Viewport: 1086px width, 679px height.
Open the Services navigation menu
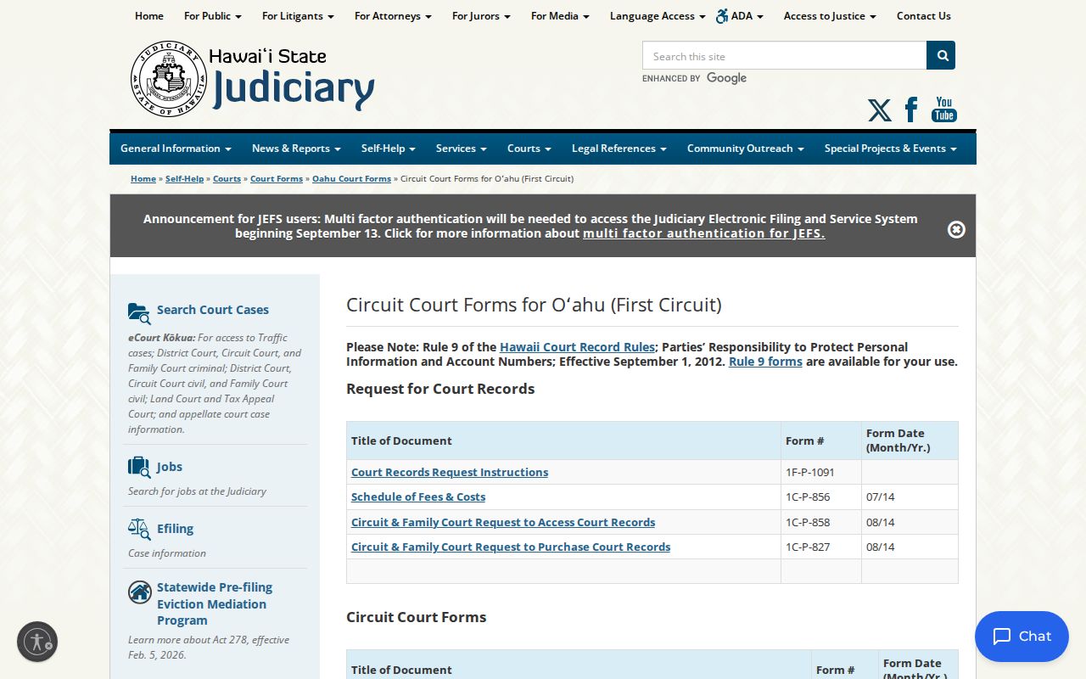tap(462, 149)
